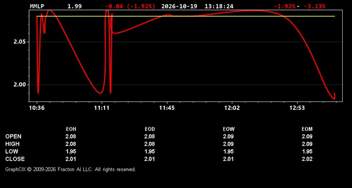Click the LOW row label
This screenshot has width=352, height=188.
pos(12,151)
